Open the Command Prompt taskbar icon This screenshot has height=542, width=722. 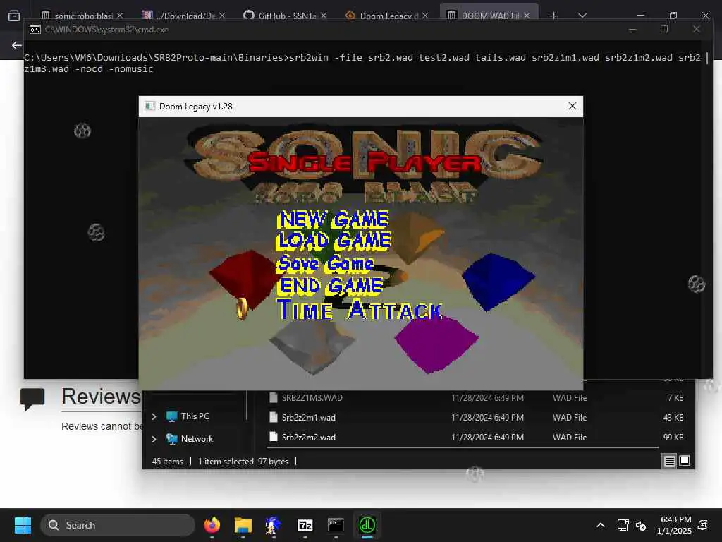coord(336,525)
